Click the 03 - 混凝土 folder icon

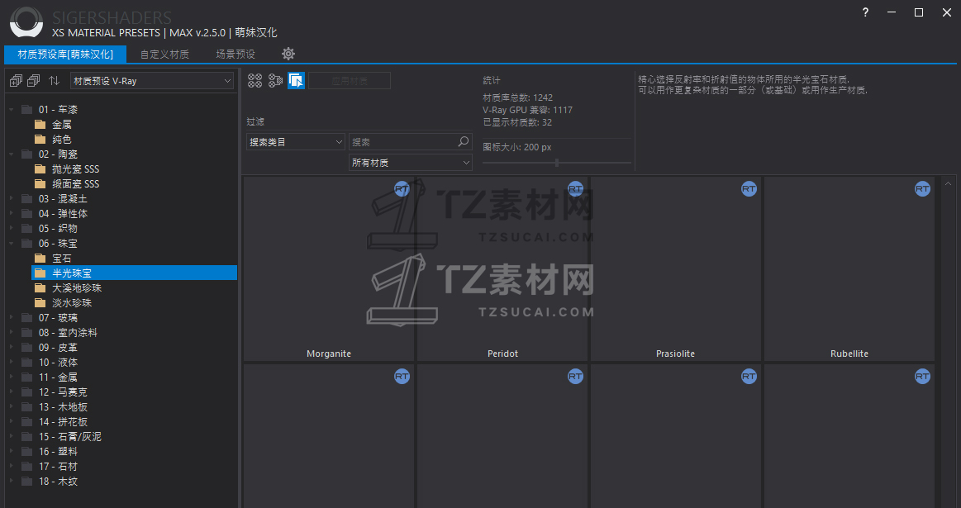[x=27, y=198]
